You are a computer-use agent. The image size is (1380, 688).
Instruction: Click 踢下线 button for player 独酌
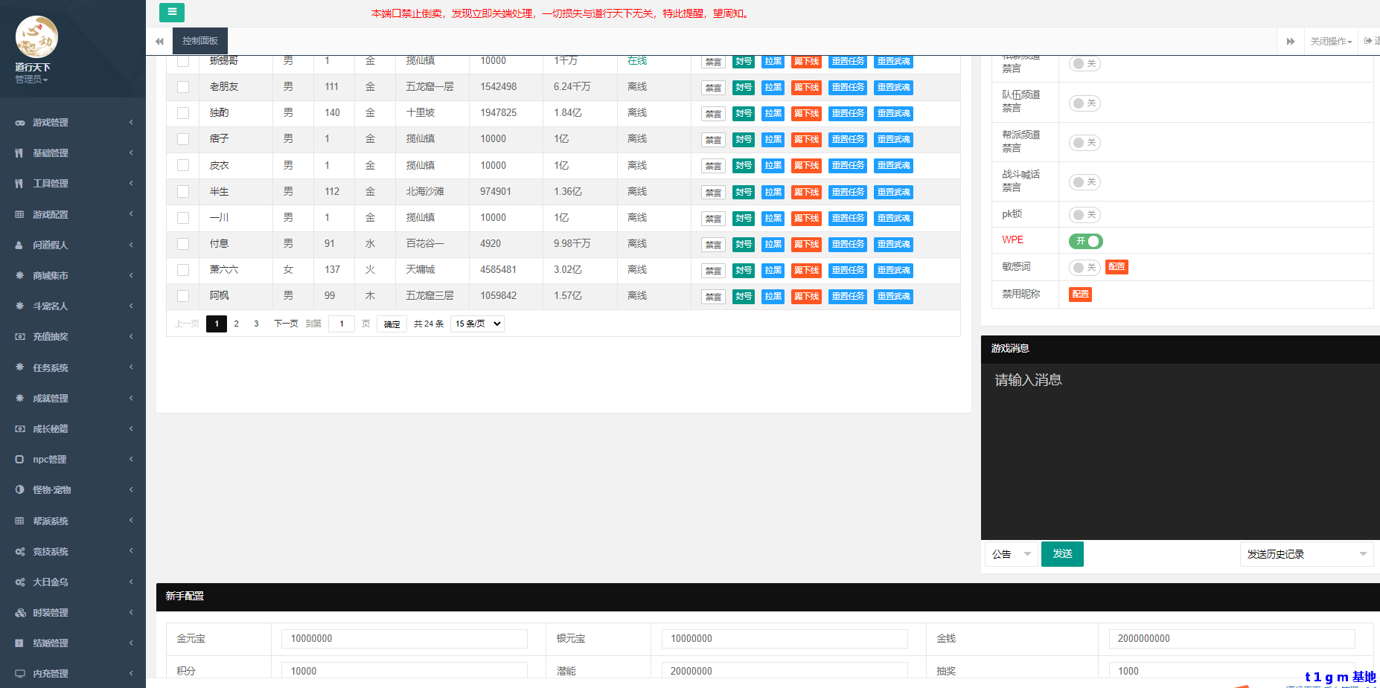(806, 113)
